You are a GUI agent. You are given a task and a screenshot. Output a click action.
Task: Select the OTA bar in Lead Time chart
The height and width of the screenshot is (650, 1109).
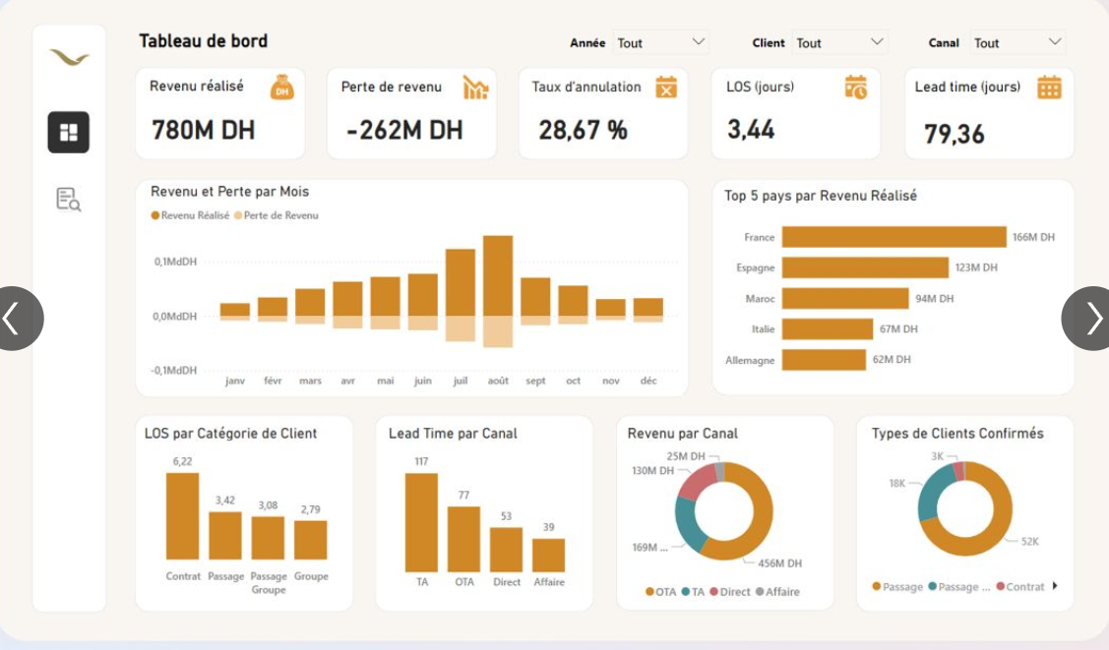tap(464, 539)
